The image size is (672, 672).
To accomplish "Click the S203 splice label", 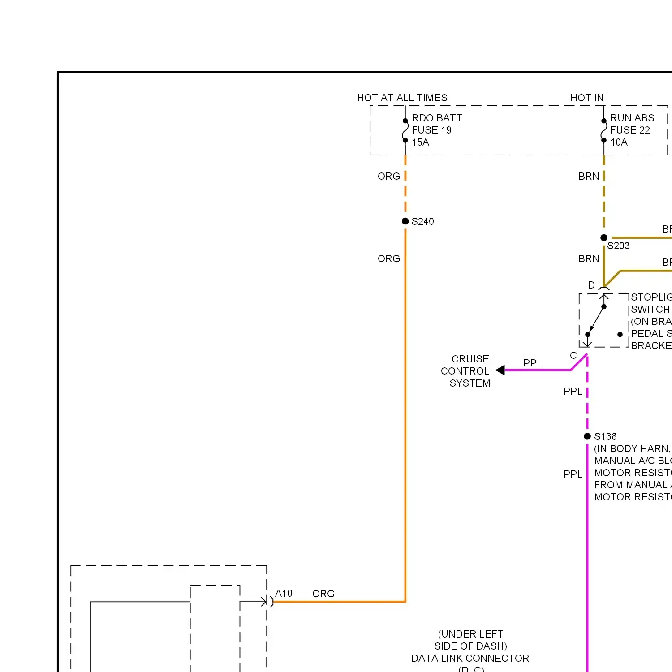I will pyautogui.click(x=618, y=246).
